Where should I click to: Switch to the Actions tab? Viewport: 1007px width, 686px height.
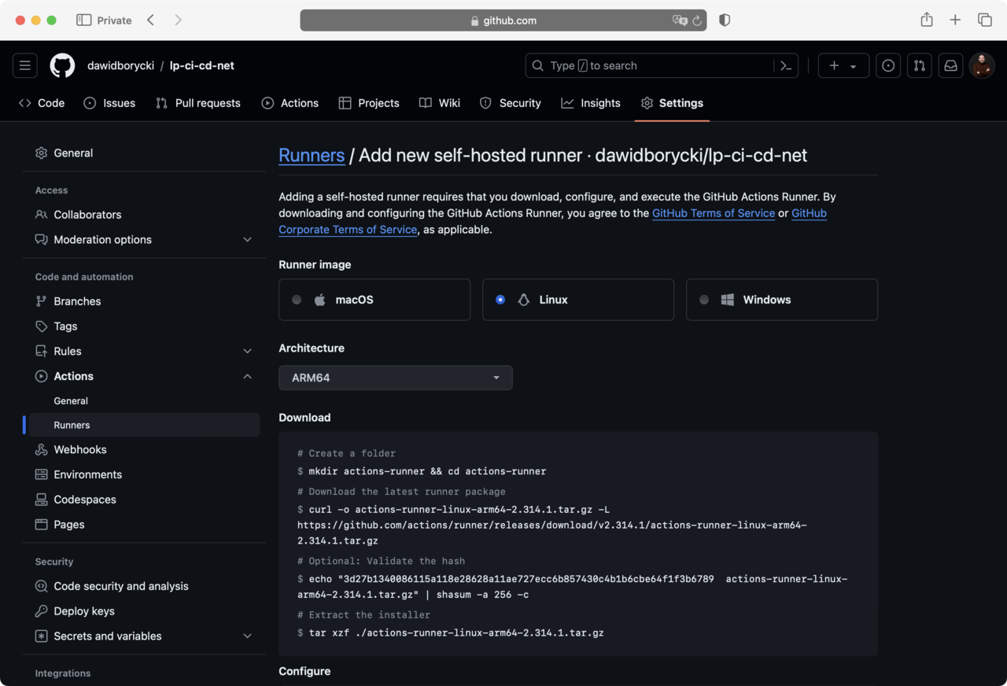click(x=290, y=103)
